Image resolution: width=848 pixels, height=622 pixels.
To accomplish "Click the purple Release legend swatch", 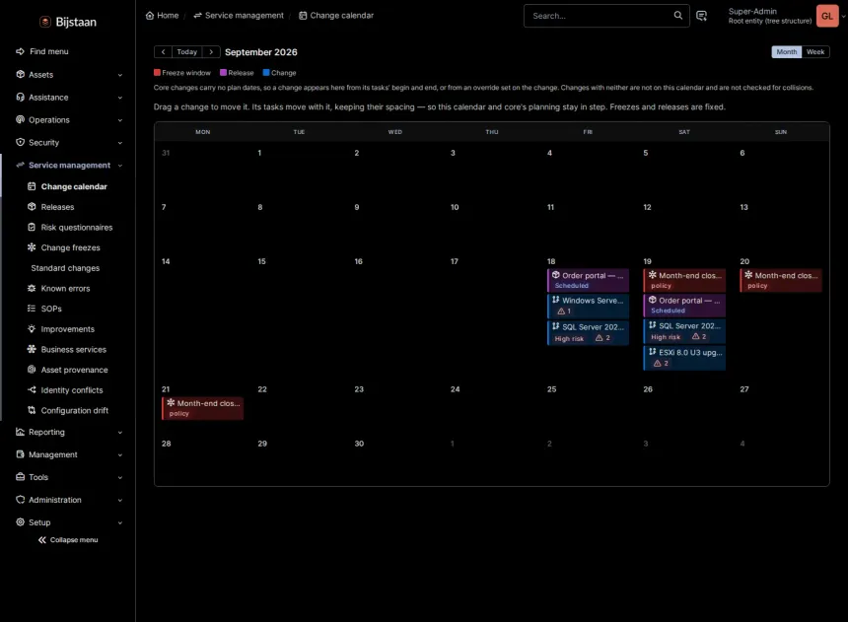I will (x=223, y=73).
